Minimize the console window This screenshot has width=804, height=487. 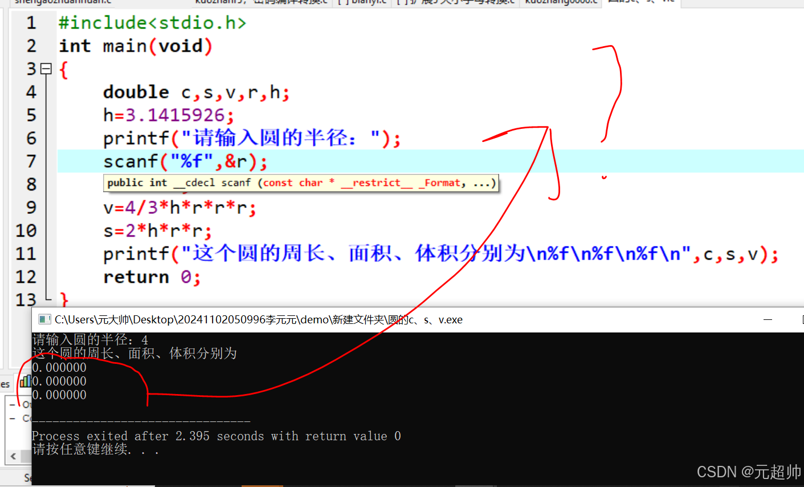click(768, 319)
